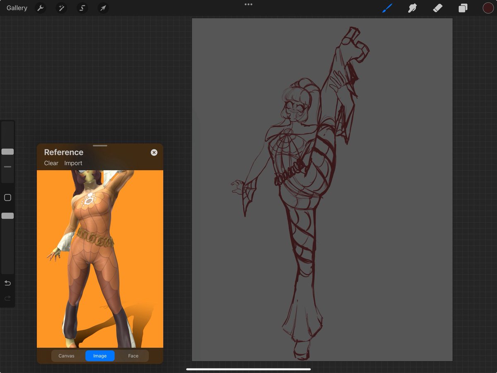Image resolution: width=497 pixels, height=373 pixels.
Task: Open the Actions wrench menu
Action: click(41, 8)
